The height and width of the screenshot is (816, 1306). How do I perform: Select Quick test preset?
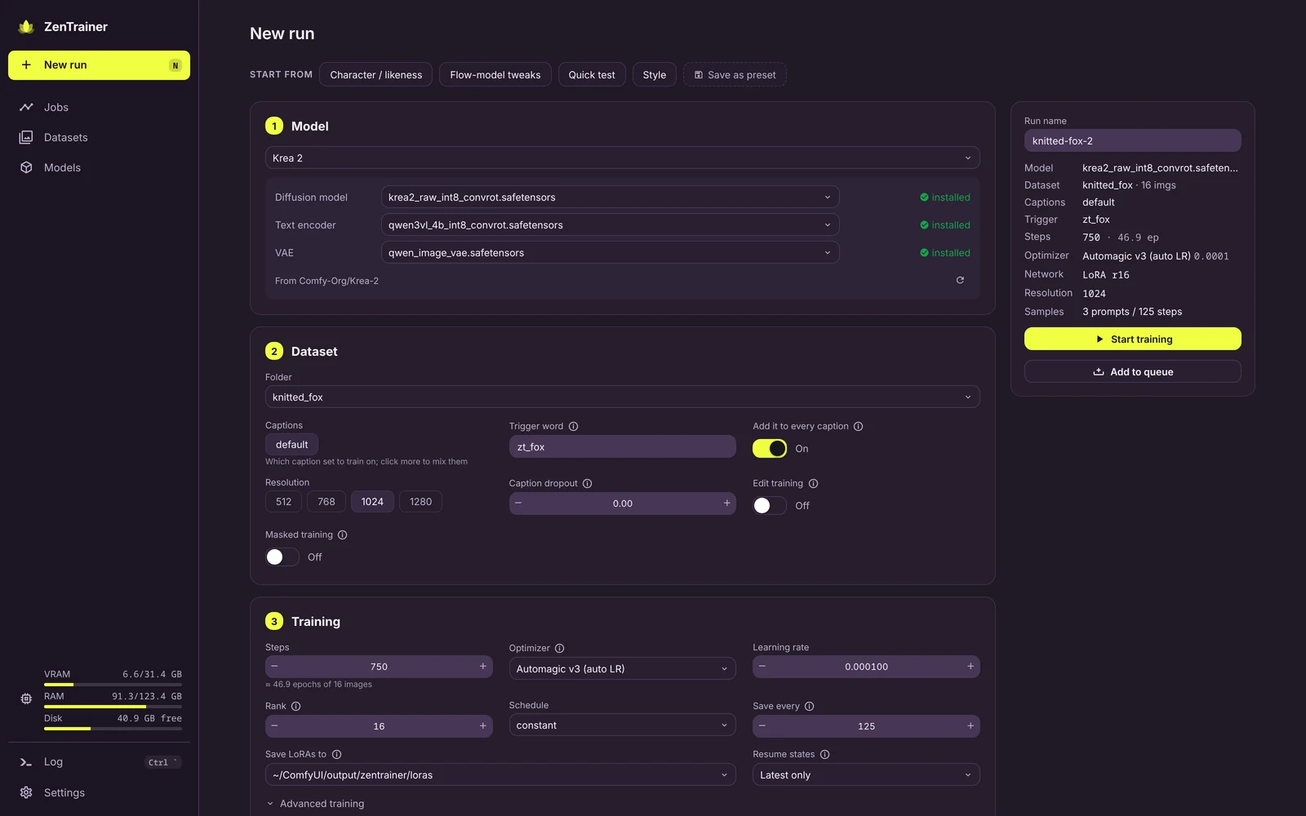click(592, 74)
